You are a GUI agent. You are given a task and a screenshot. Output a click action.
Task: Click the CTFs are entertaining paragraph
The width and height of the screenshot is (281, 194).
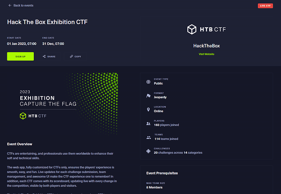pos(60,156)
